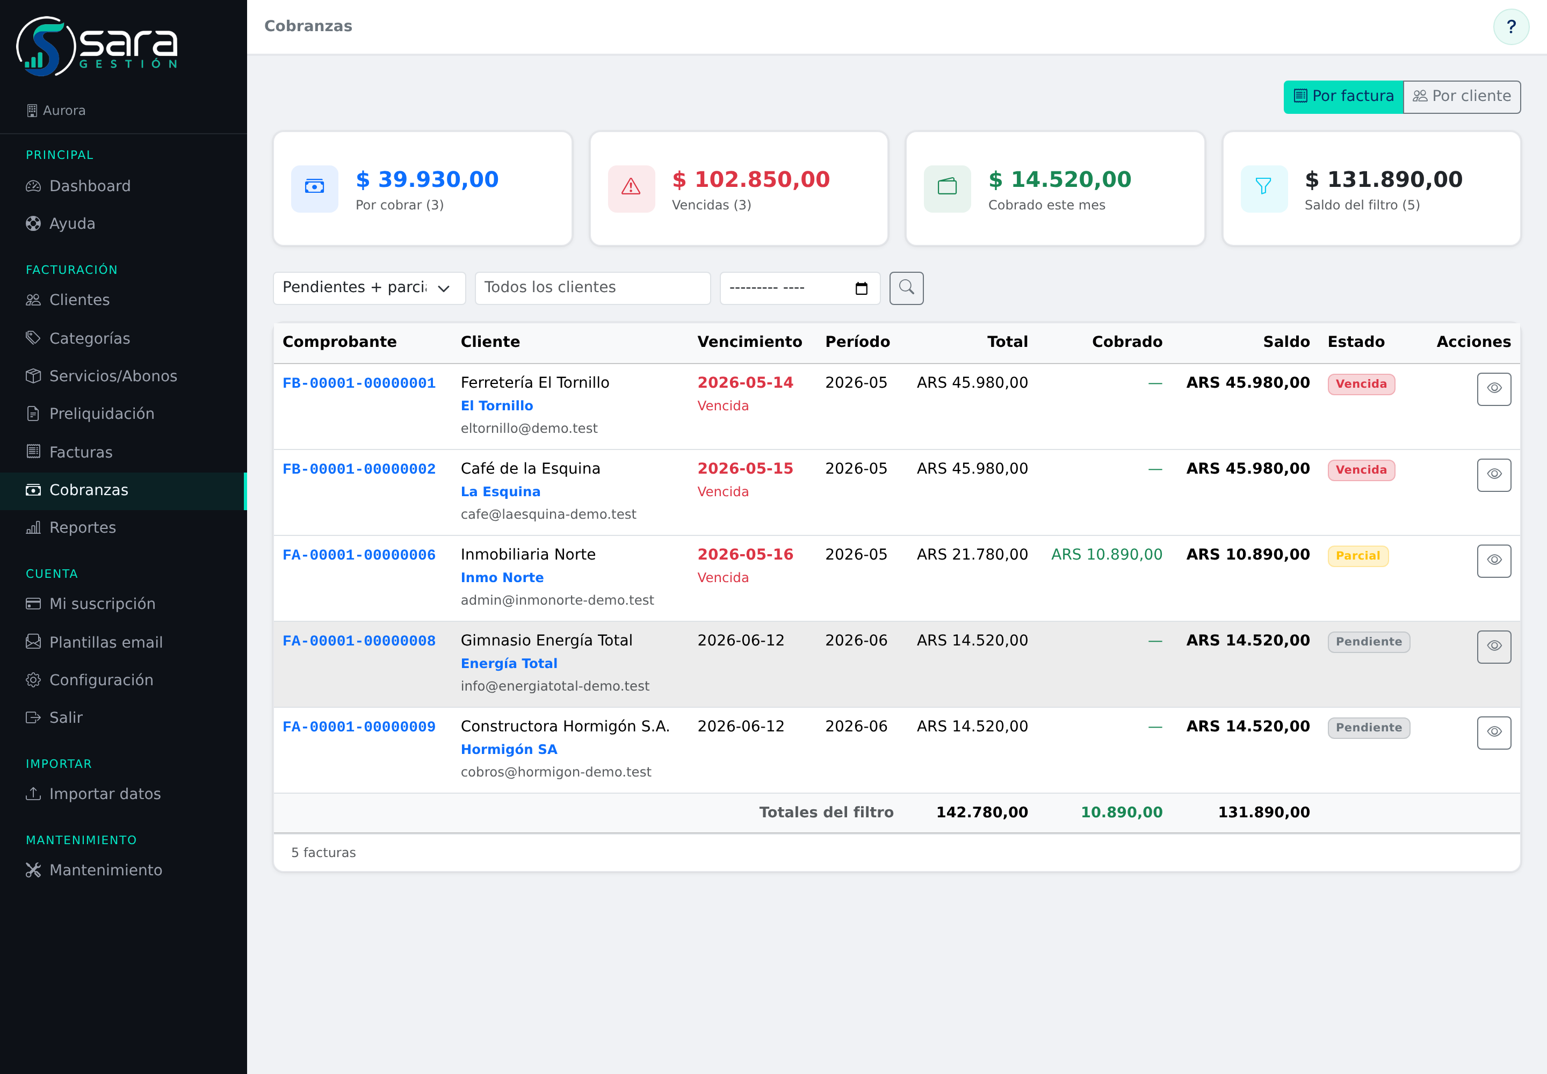
Task: Select the Por factura view toggle
Action: (1343, 96)
